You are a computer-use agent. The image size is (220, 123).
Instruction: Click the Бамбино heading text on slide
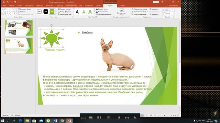coord(87,32)
